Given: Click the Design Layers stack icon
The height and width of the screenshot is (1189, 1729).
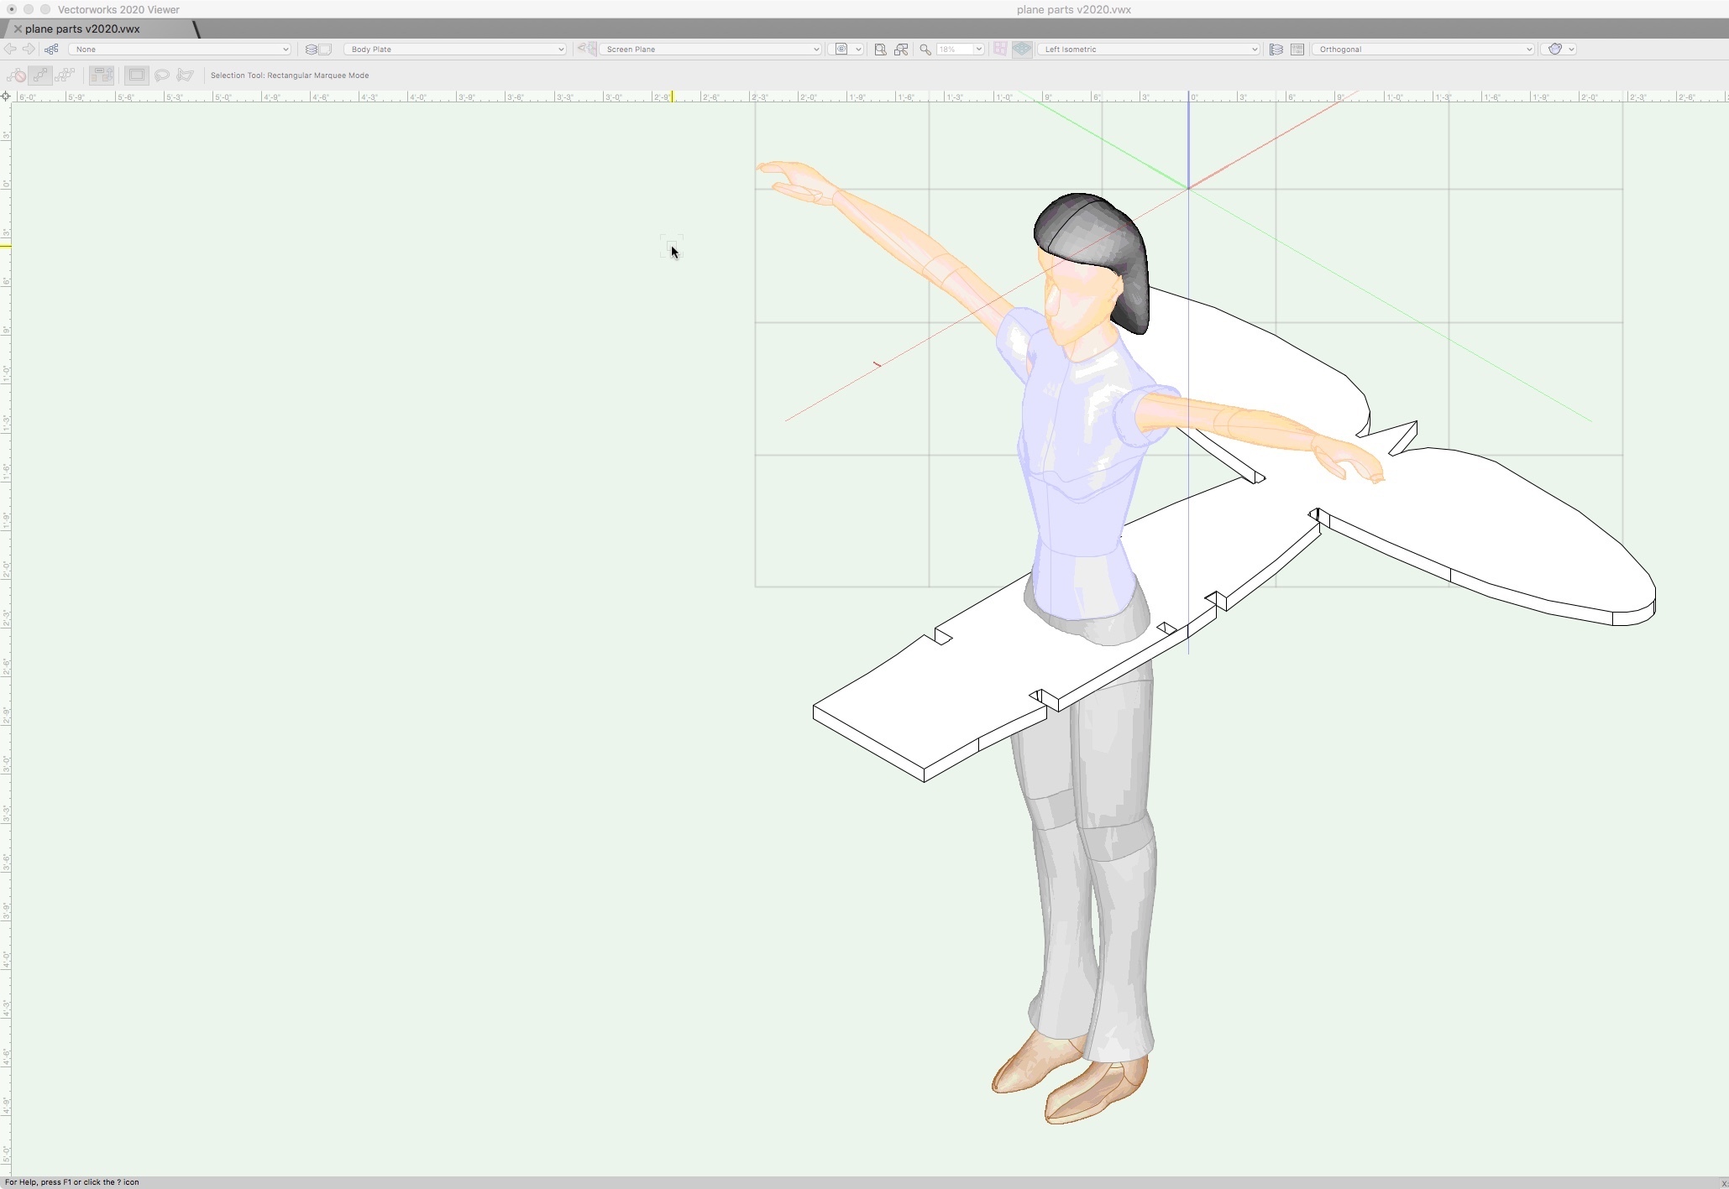Looking at the screenshot, I should pyautogui.click(x=311, y=50).
